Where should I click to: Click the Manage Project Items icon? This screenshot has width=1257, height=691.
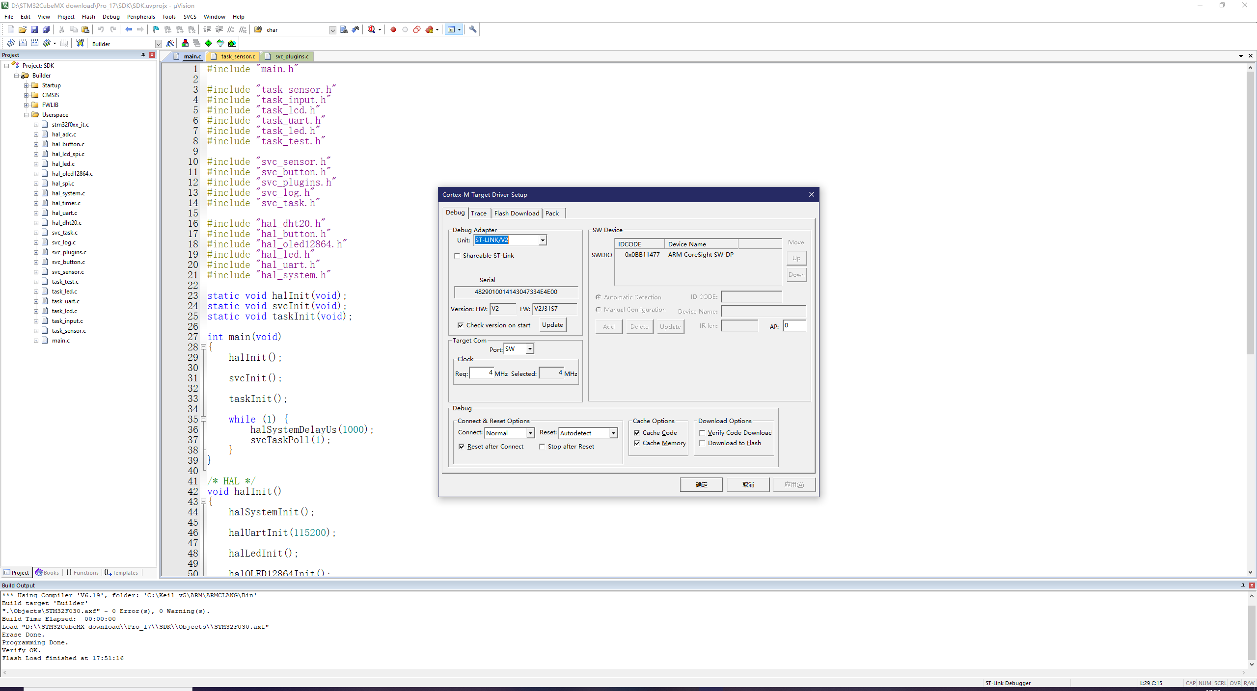[x=185, y=43]
